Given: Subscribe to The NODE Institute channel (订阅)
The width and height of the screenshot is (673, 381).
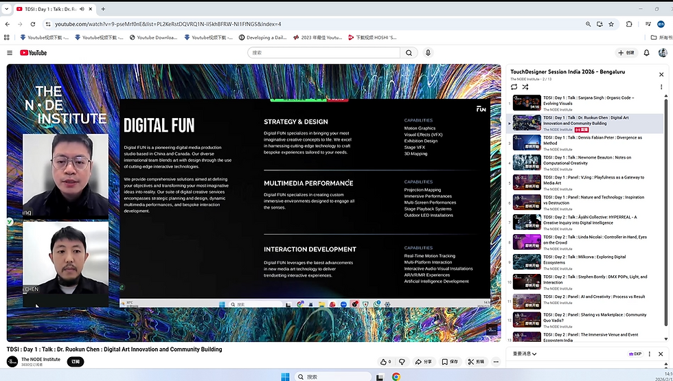Looking at the screenshot, I should click(x=76, y=362).
